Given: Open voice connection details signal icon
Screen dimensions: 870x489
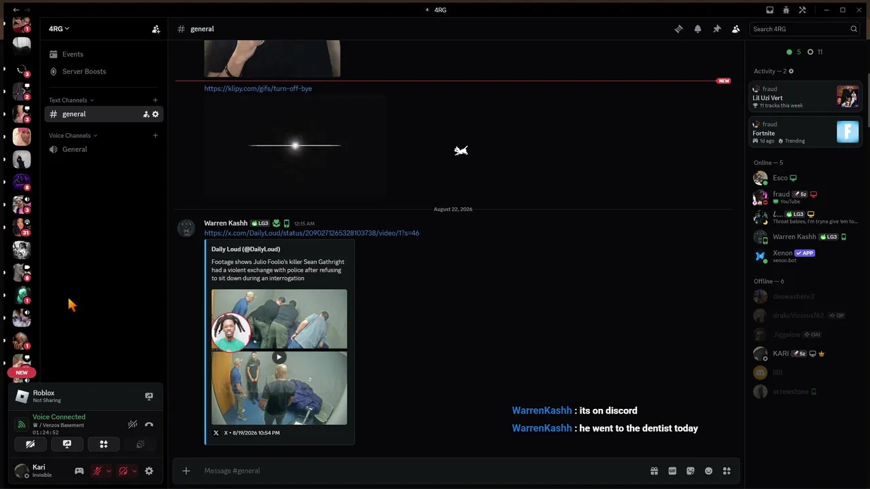Looking at the screenshot, I should (x=22, y=424).
